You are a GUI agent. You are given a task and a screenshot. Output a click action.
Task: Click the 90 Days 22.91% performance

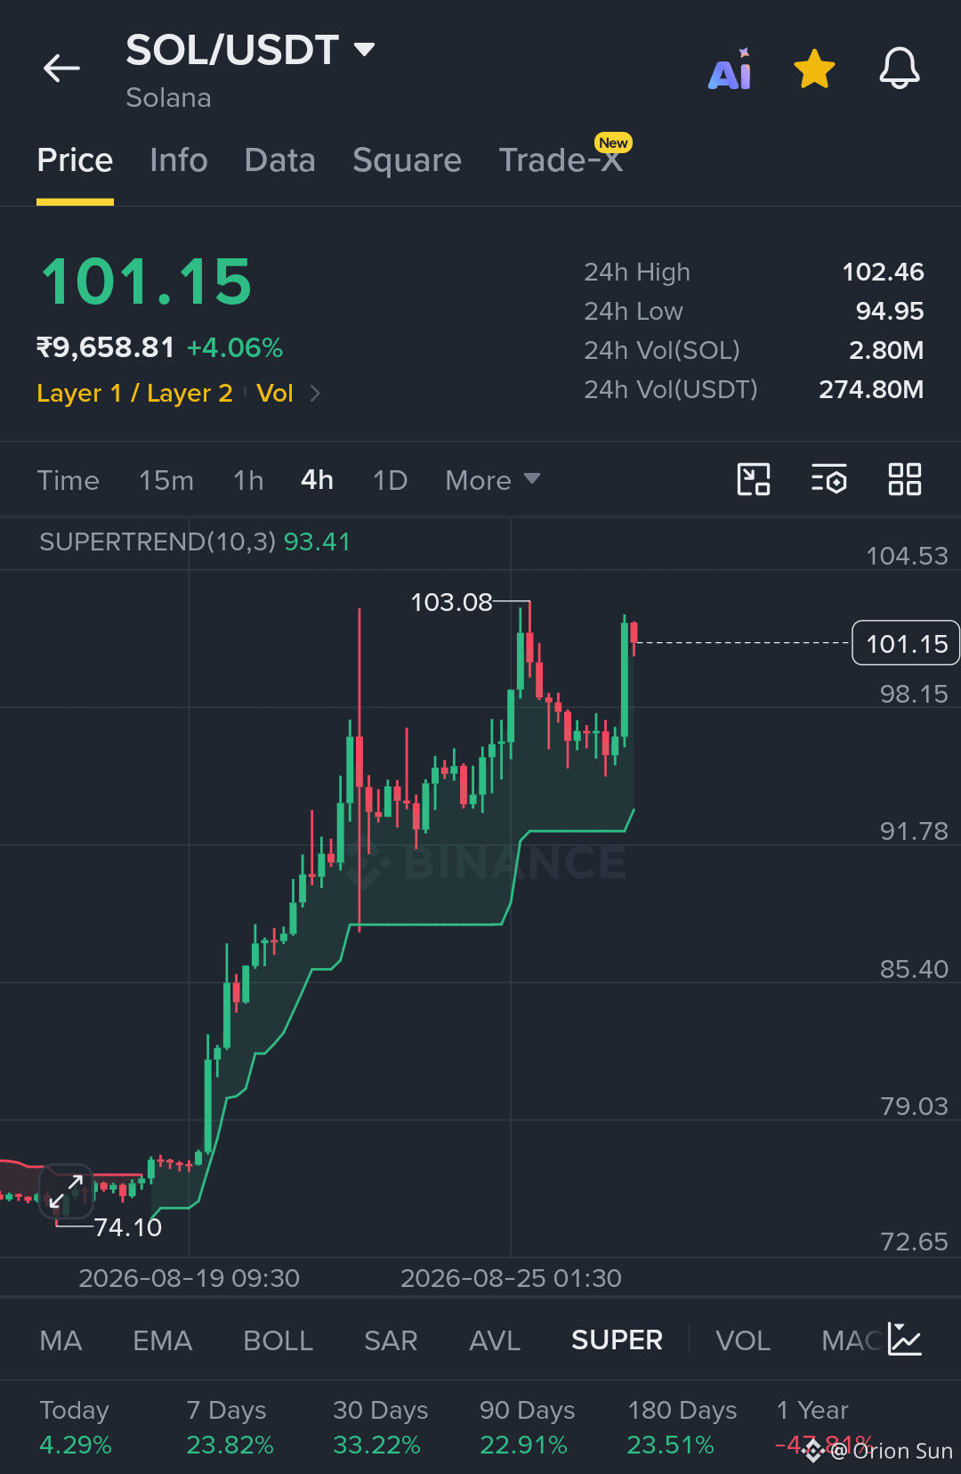pos(527,1427)
